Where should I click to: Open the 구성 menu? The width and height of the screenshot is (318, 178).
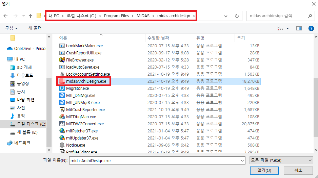coord(12,28)
